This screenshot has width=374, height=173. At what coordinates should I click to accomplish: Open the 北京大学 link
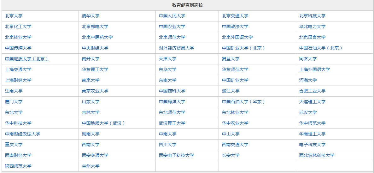(x=14, y=16)
